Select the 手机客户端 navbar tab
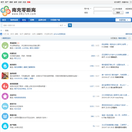Image resolution: width=132 pixels, height=132 pixels. [55, 20]
